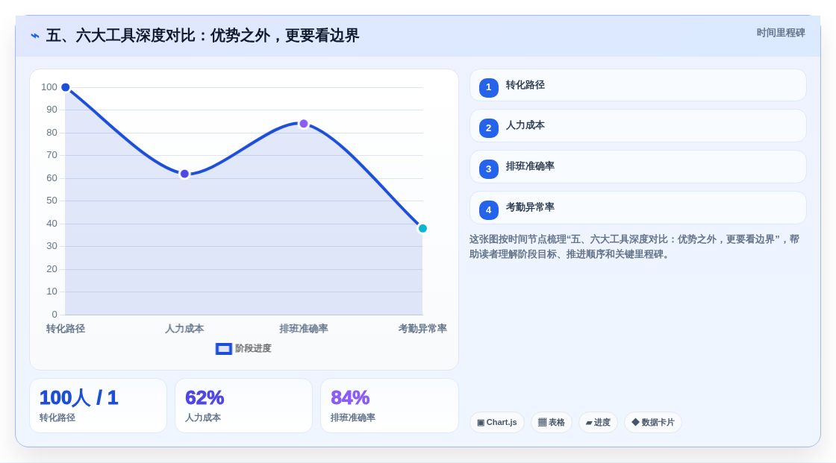The width and height of the screenshot is (836, 463).
Task: Select the number 1 badge for 转化路径
Action: 488,87
